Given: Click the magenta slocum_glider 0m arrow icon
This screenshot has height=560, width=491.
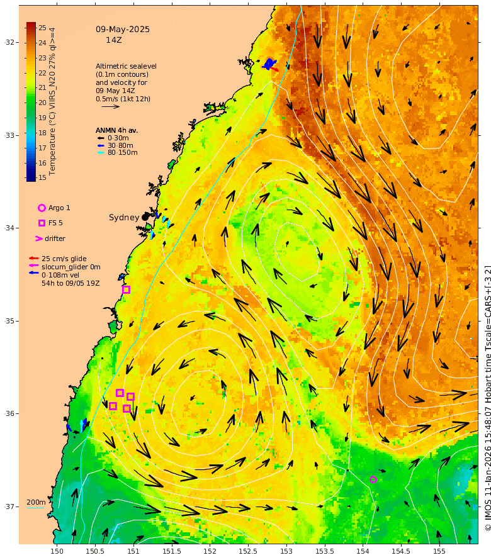Looking at the screenshot, I should click(x=33, y=266).
